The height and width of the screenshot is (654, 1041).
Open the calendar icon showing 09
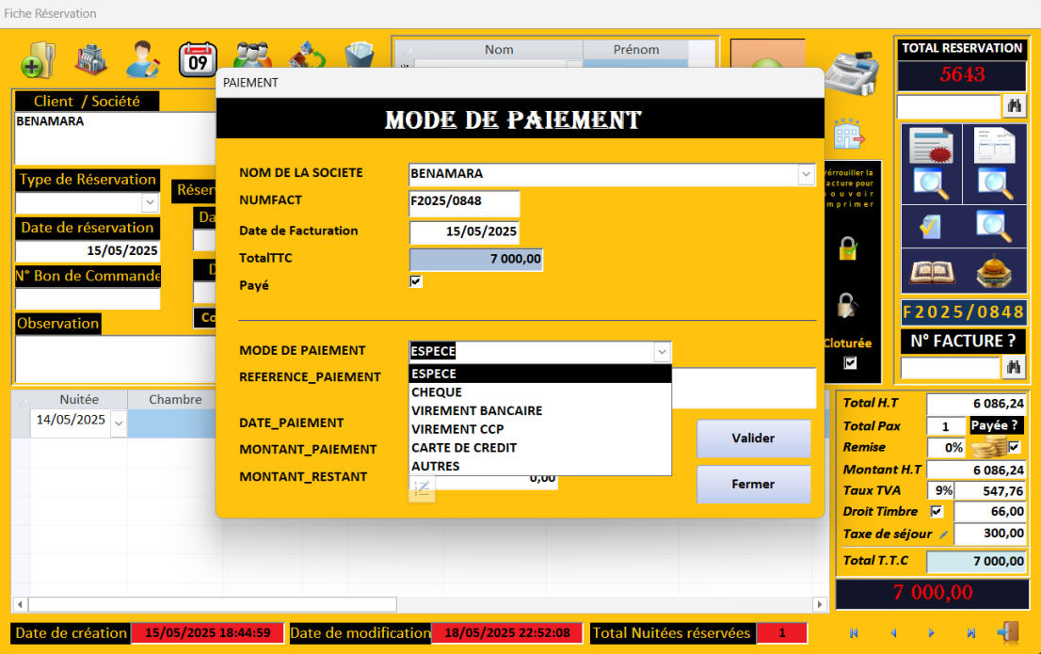point(198,59)
